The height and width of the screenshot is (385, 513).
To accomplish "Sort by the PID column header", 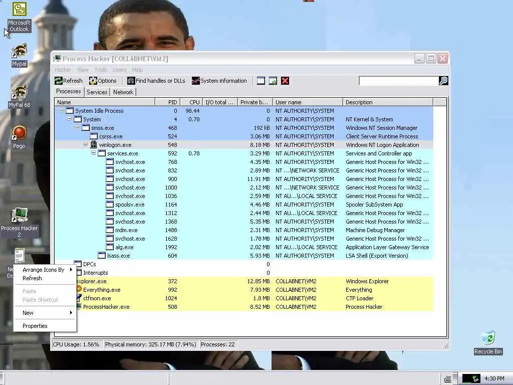I will (167, 102).
